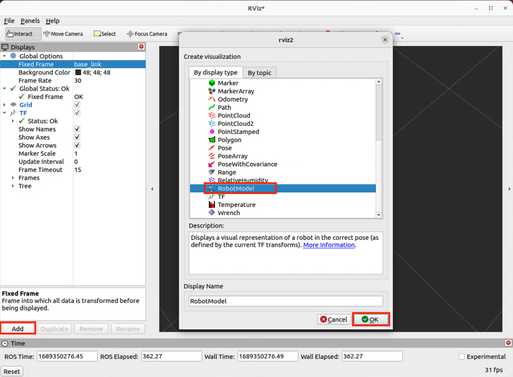The width and height of the screenshot is (513, 377).
Task: Expand the Grid display properties
Action: (x=4, y=105)
